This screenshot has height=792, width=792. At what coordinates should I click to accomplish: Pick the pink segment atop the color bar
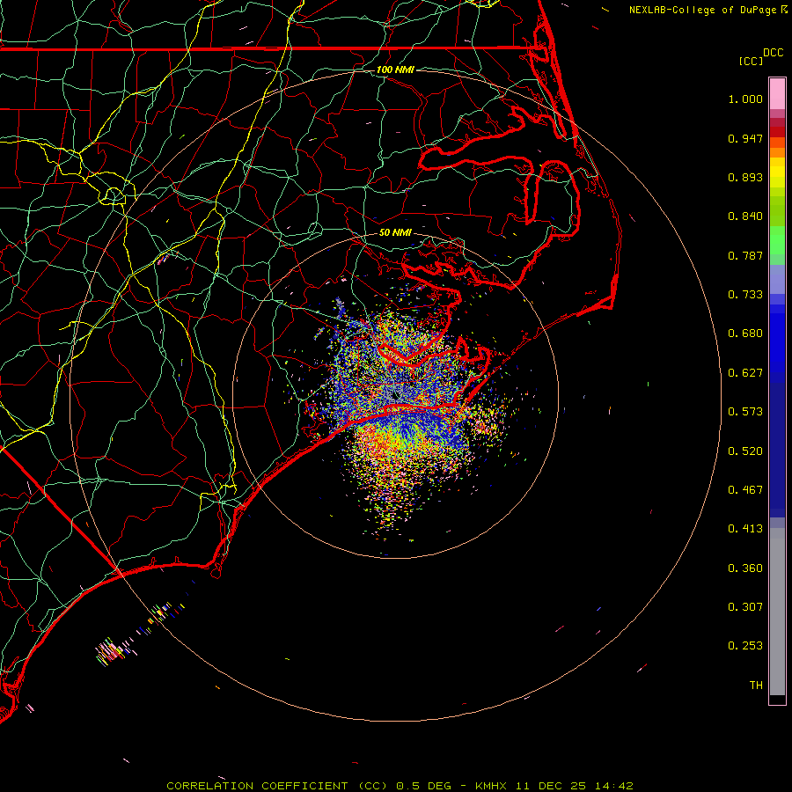point(777,94)
